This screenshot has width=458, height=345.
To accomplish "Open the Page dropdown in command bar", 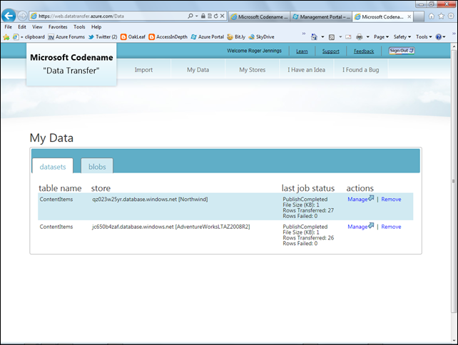I will coord(381,37).
